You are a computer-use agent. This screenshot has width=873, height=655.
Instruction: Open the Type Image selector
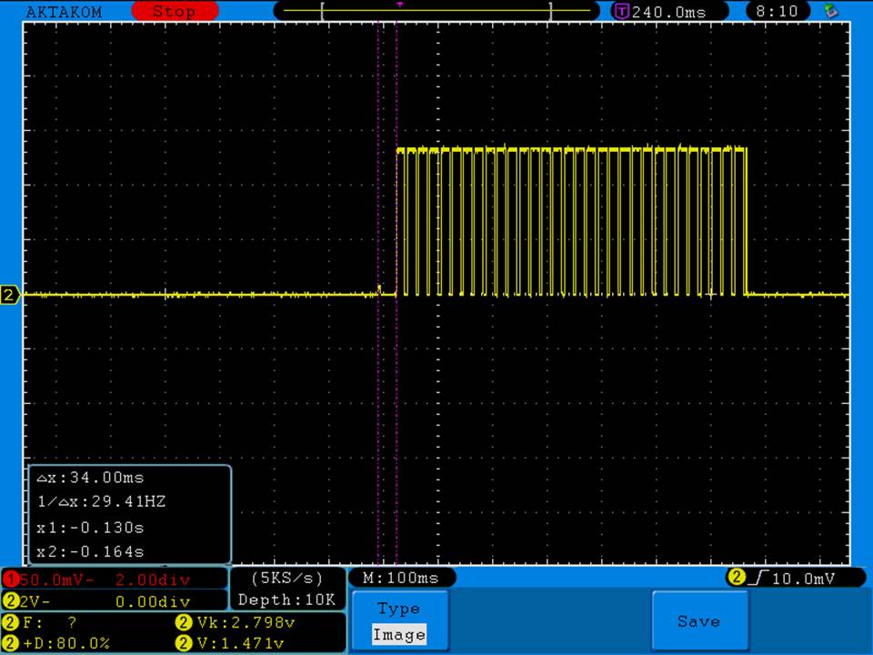click(x=398, y=621)
